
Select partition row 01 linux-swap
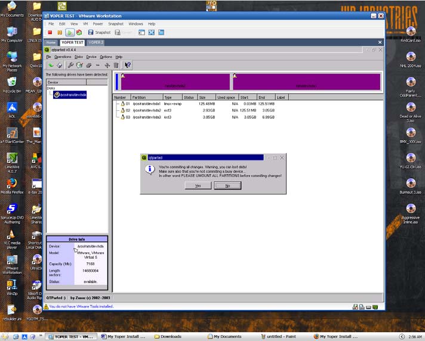(195, 104)
